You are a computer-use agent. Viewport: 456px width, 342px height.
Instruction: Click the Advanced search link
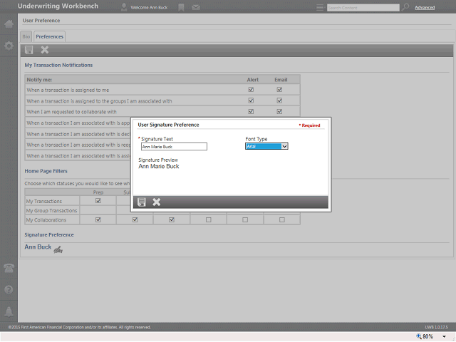click(425, 8)
